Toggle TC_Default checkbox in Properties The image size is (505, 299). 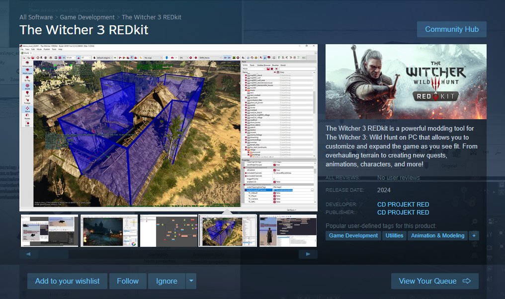(275, 193)
